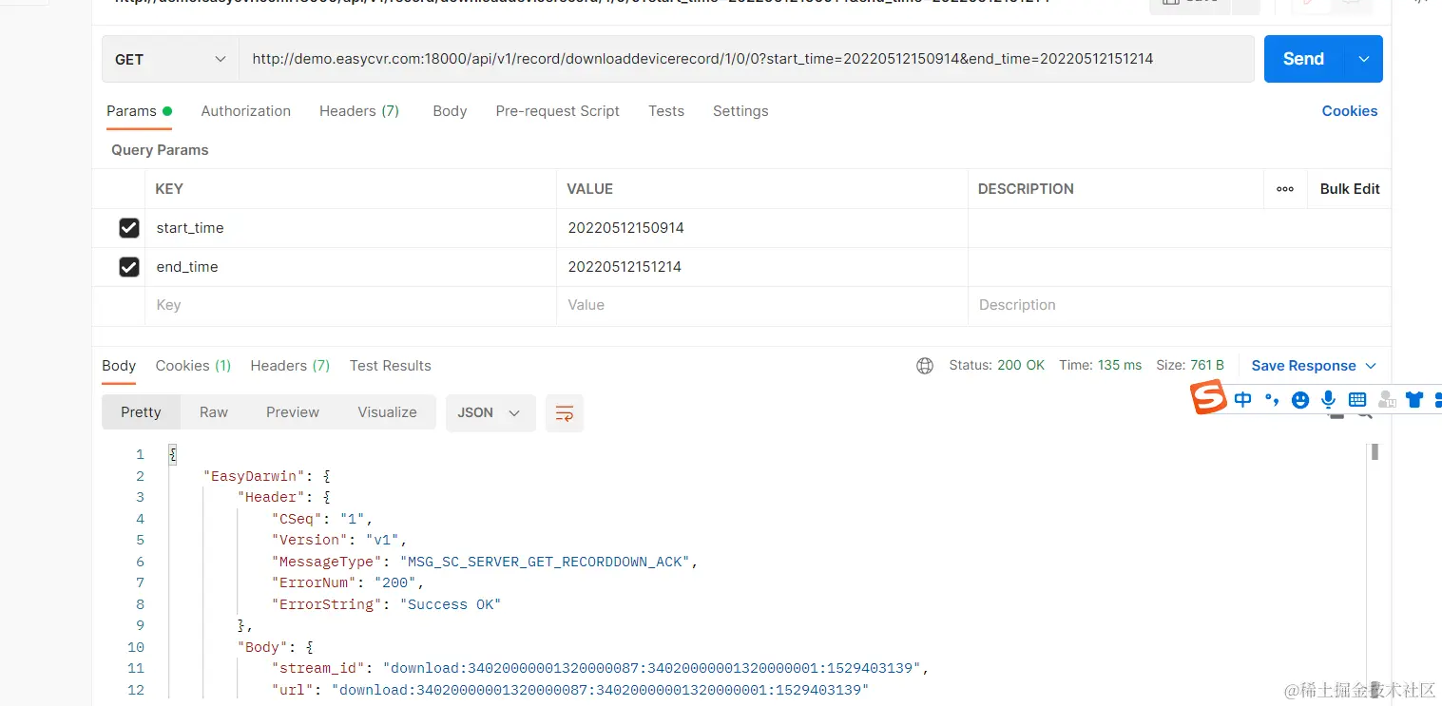
Task: Expand the arrow beside the Send button
Action: tap(1364, 59)
